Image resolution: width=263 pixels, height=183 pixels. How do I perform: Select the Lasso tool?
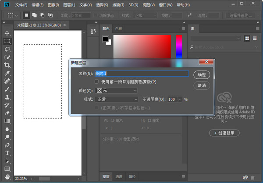(7, 49)
